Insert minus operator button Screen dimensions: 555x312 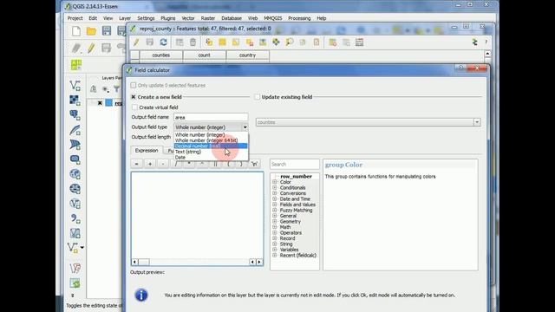click(163, 164)
